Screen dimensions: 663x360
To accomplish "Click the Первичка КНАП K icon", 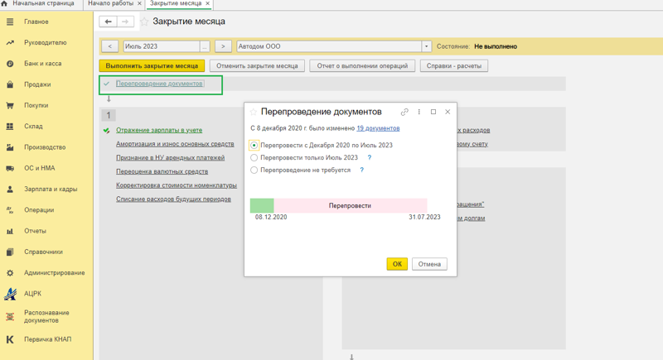I will coord(10,339).
